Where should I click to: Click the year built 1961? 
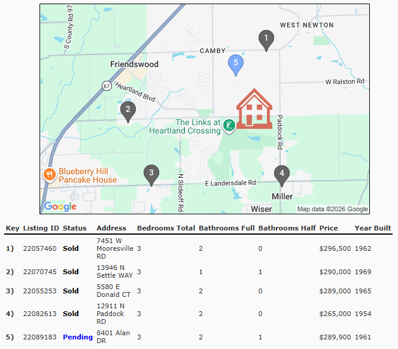click(x=363, y=337)
